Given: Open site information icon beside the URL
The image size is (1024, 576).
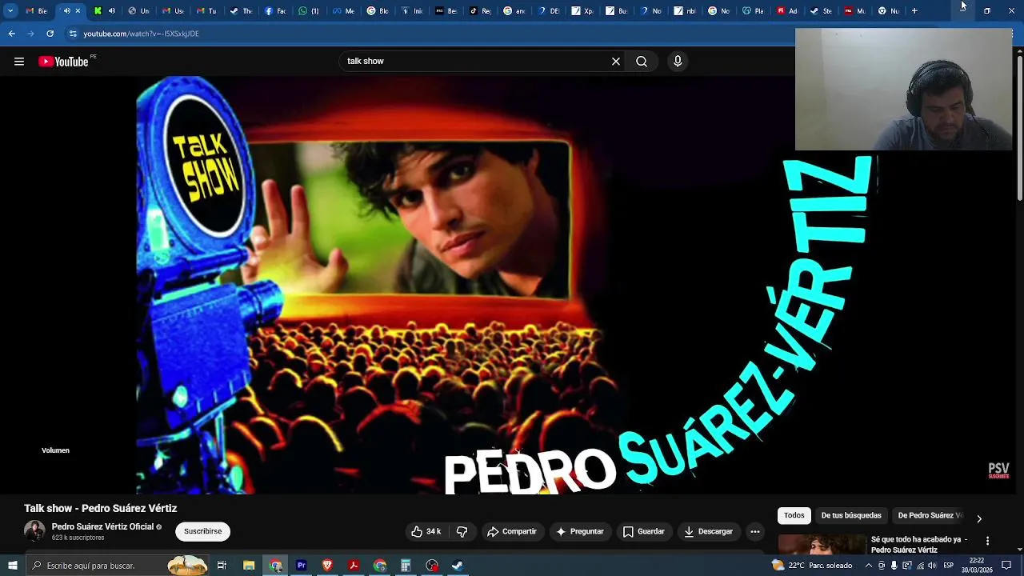Looking at the screenshot, I should coord(73,34).
